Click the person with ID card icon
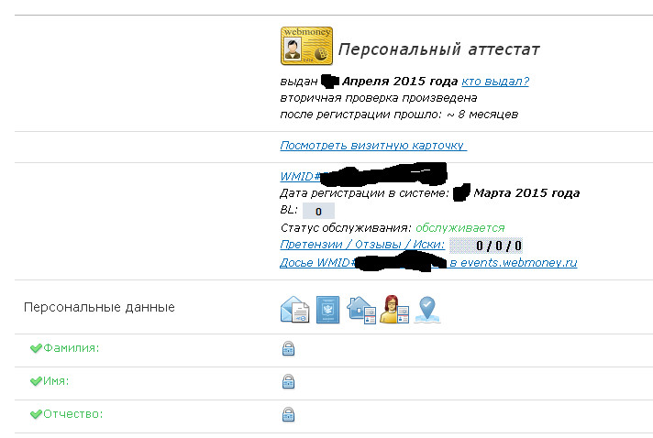This screenshot has height=438, width=653. (x=394, y=309)
